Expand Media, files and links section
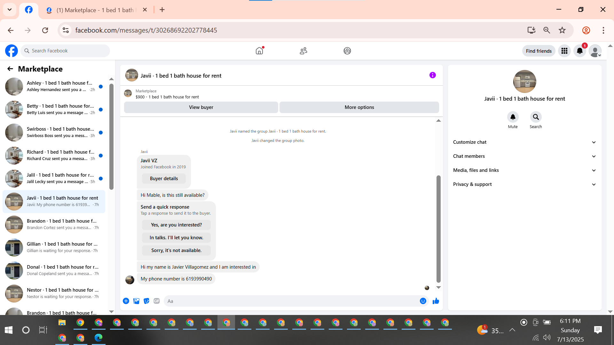 click(524, 170)
